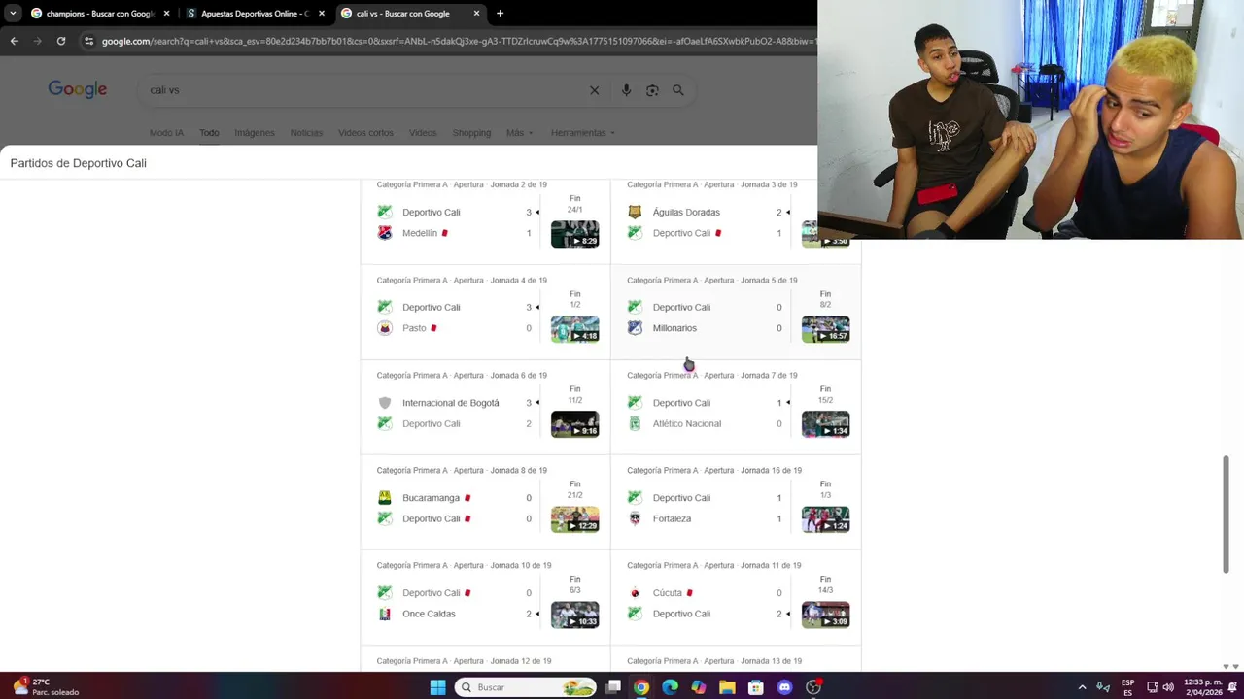Open Discord from the taskbar
The width and height of the screenshot is (1244, 699).
784,687
